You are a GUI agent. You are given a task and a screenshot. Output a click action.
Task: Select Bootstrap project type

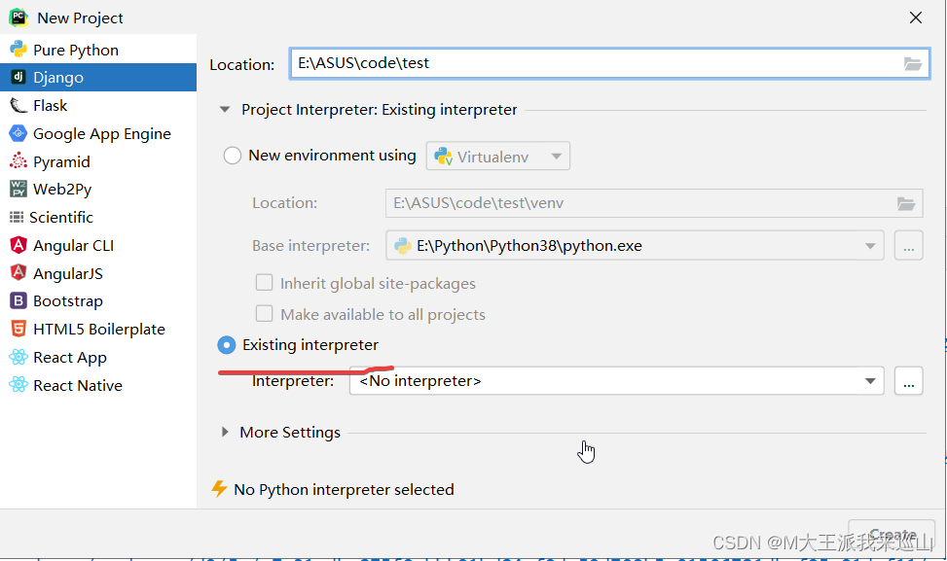pyautogui.click(x=98, y=301)
